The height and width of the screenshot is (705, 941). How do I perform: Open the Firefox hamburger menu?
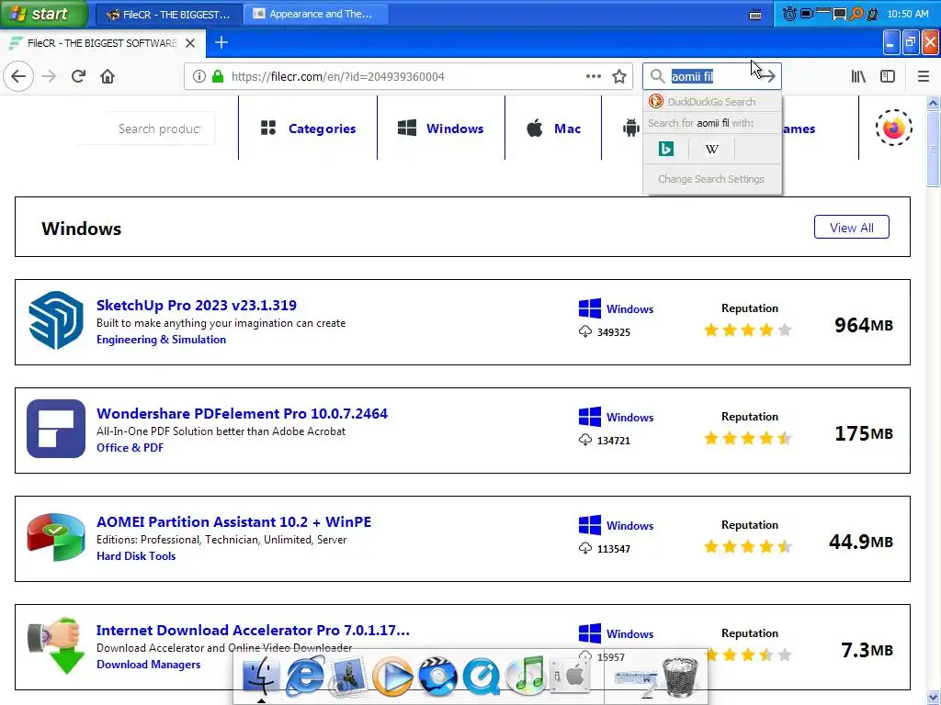(x=923, y=77)
